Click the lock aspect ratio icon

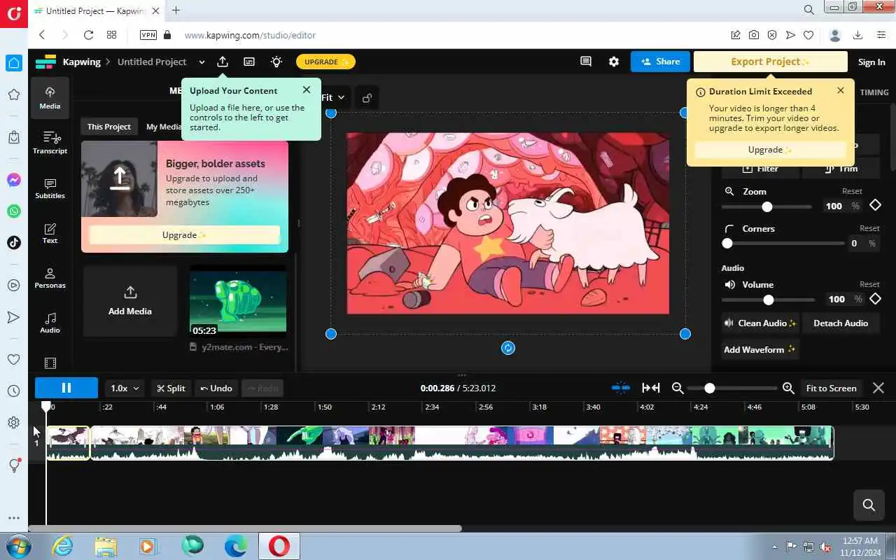click(x=367, y=98)
